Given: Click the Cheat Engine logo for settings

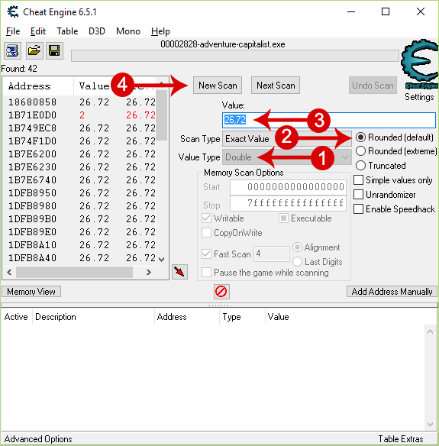Looking at the screenshot, I should [419, 63].
